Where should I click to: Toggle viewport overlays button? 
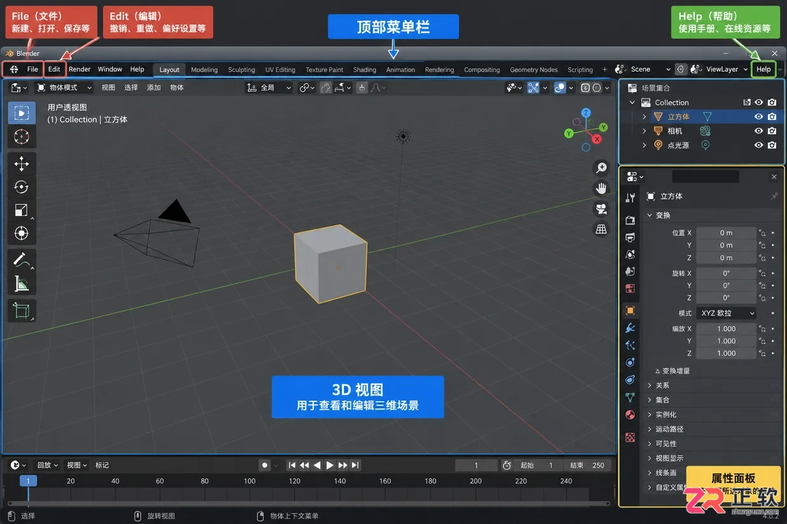click(x=559, y=88)
